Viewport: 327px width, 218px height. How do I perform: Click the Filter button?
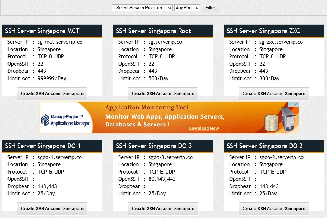pyautogui.click(x=210, y=7)
